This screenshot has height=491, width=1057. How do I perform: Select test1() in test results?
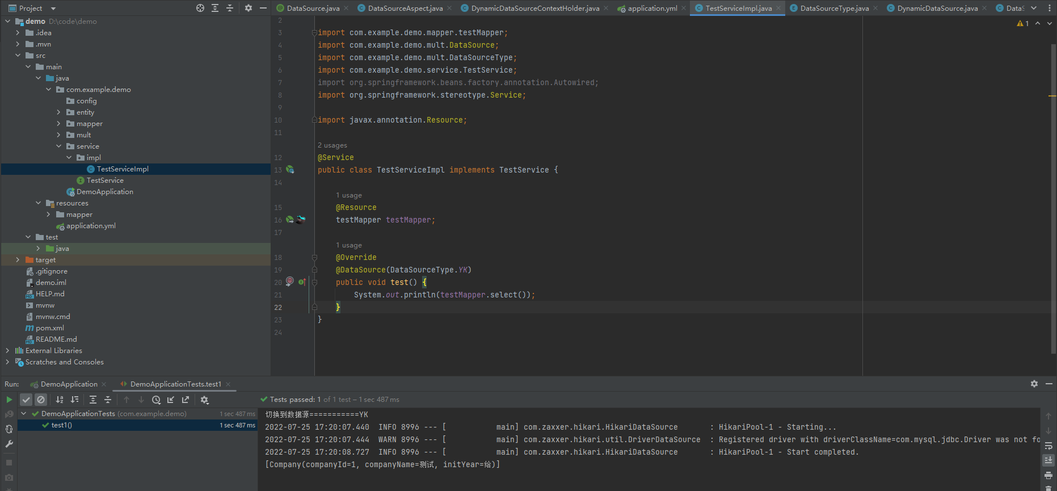61,425
